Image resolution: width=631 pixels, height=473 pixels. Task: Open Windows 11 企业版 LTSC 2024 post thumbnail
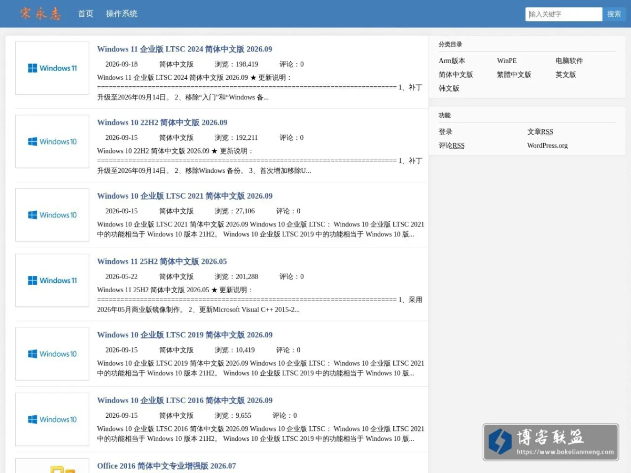tap(52, 68)
